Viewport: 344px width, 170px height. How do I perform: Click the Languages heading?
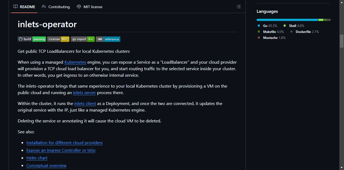pyautogui.click(x=267, y=11)
